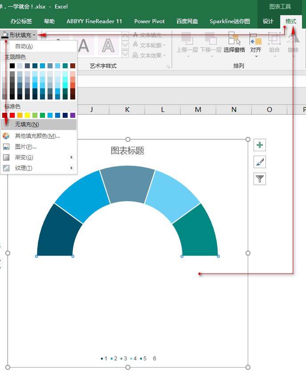The width and height of the screenshot is (306, 372).
Task: Open the WordArt styles dialog launcher
Action: coord(169,66)
